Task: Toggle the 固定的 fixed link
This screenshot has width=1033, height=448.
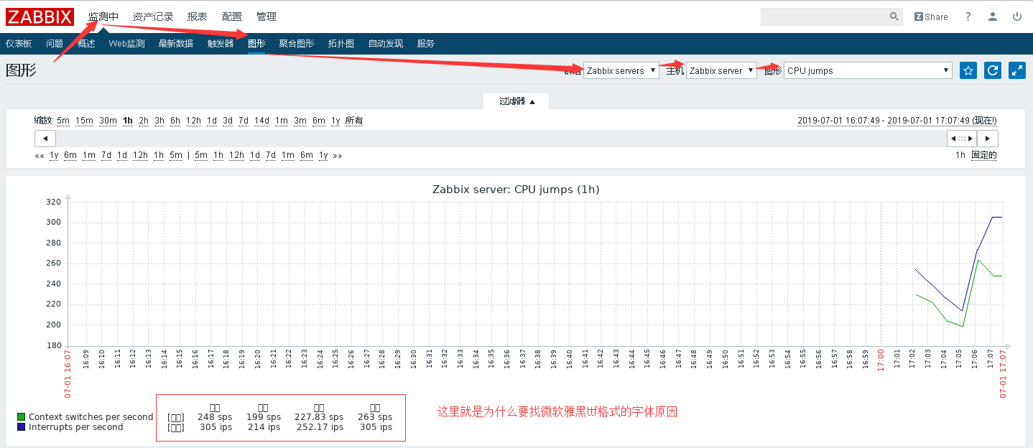Action: coord(984,155)
